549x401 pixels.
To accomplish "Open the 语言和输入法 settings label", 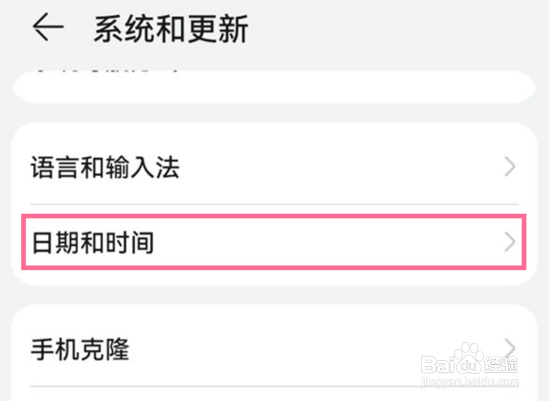I will [105, 168].
